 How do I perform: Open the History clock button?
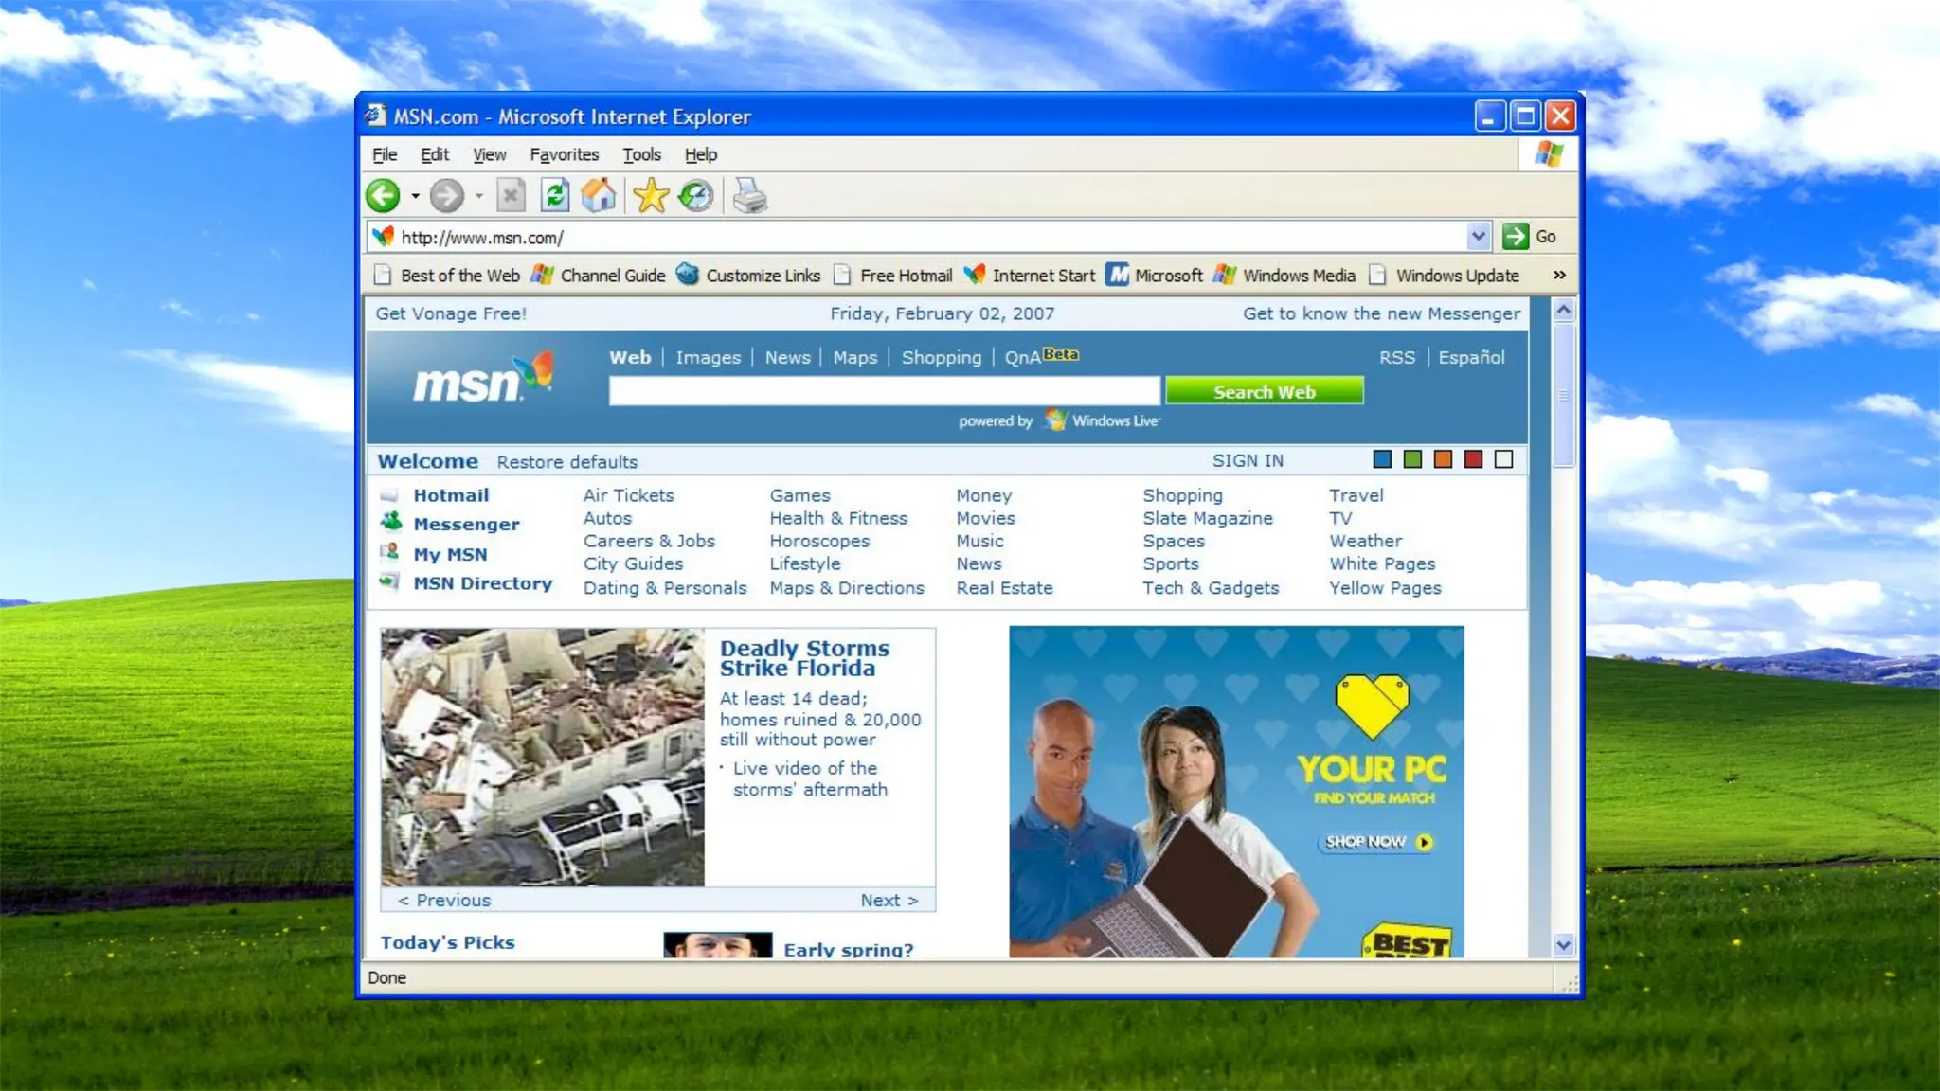pyautogui.click(x=696, y=196)
